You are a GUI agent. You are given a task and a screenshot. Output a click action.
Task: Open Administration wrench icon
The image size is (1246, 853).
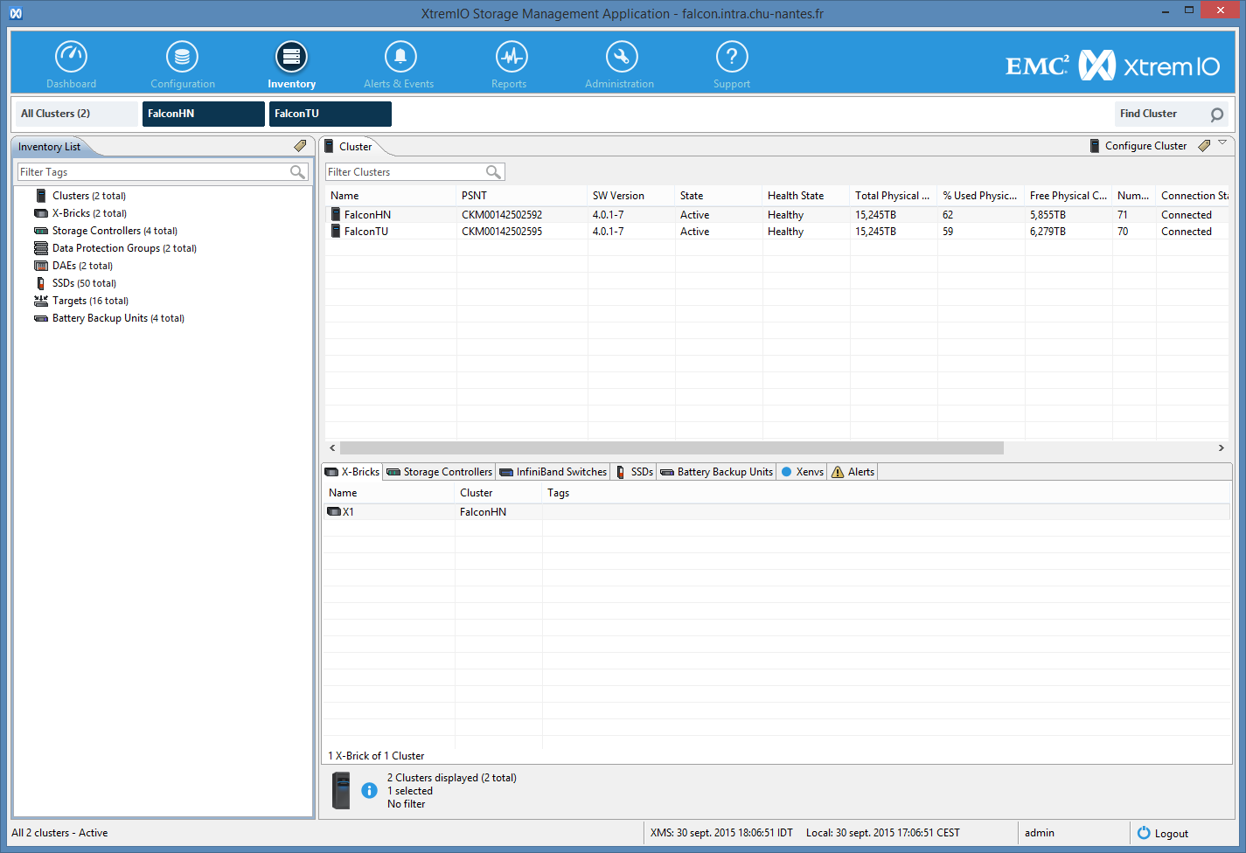[621, 57]
